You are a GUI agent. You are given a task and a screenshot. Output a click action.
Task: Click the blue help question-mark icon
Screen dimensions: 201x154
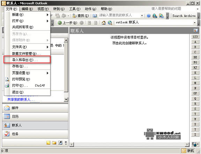149,16
